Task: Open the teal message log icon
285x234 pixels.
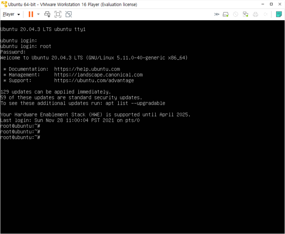Action: pyautogui.click(x=279, y=14)
